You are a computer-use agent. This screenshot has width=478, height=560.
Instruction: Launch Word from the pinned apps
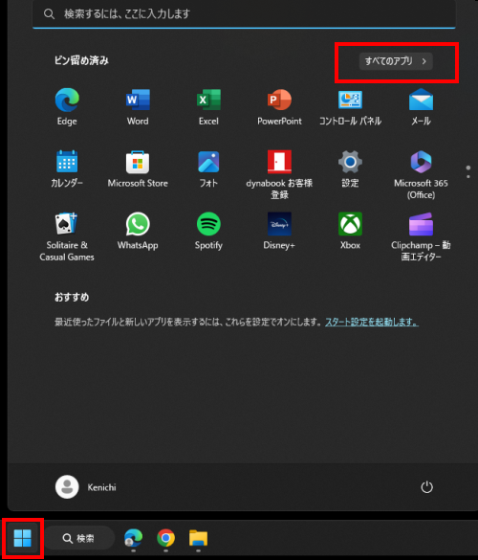138,106
